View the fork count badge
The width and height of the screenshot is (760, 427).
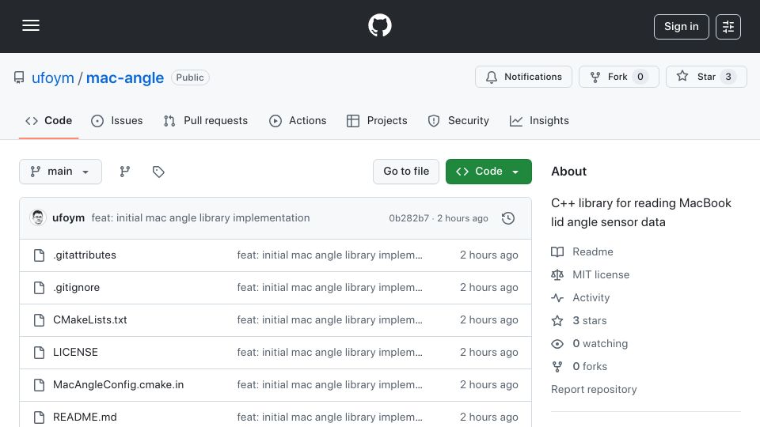tap(640, 77)
